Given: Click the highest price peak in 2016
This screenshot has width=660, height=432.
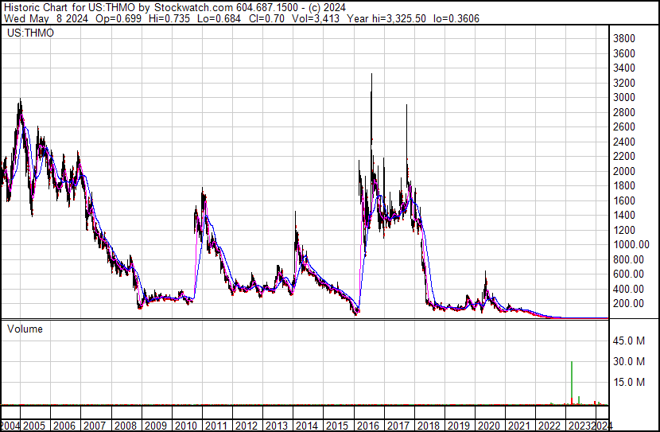Looking at the screenshot, I should point(371,77).
